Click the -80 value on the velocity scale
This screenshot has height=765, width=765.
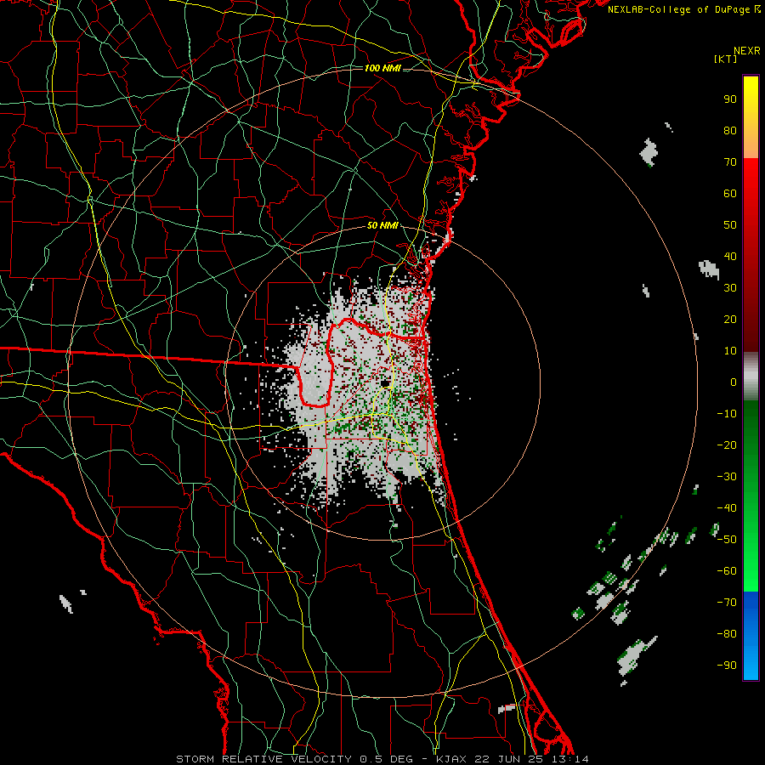tap(727, 634)
